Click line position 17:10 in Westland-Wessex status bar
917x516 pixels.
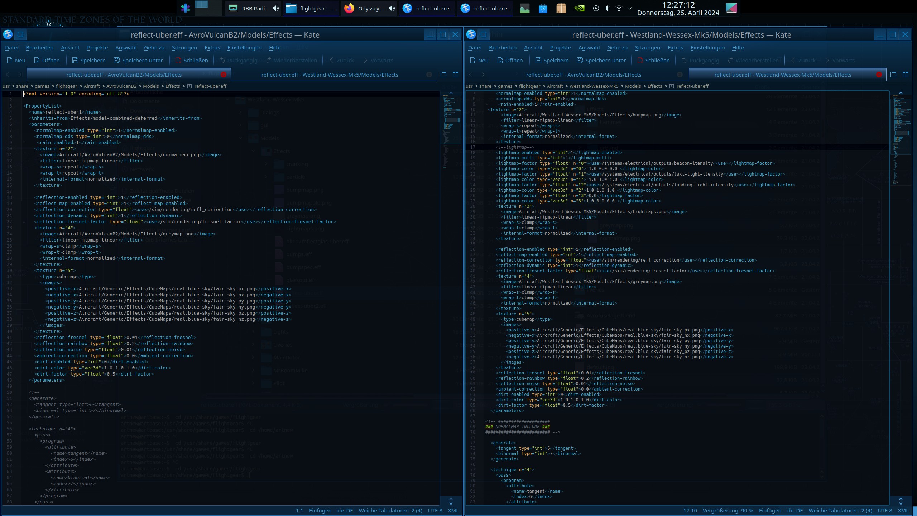tap(690, 511)
